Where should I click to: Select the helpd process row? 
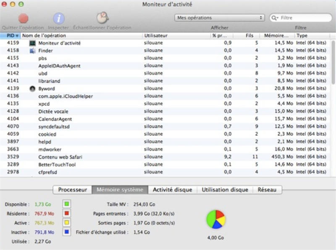coord(165,142)
